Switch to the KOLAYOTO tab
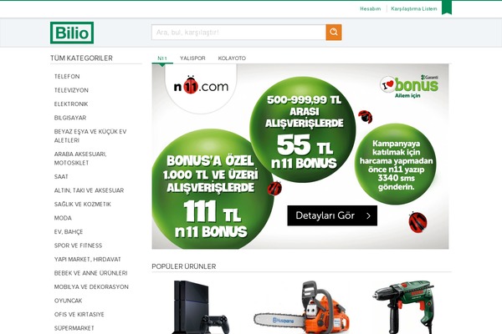 (232, 58)
